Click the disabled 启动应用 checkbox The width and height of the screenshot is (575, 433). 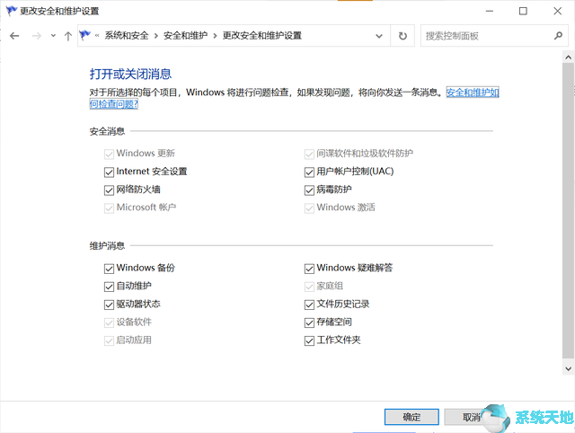click(x=109, y=340)
